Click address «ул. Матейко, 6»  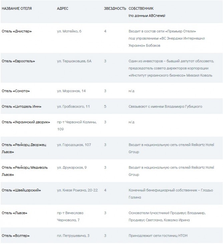(69, 31)
